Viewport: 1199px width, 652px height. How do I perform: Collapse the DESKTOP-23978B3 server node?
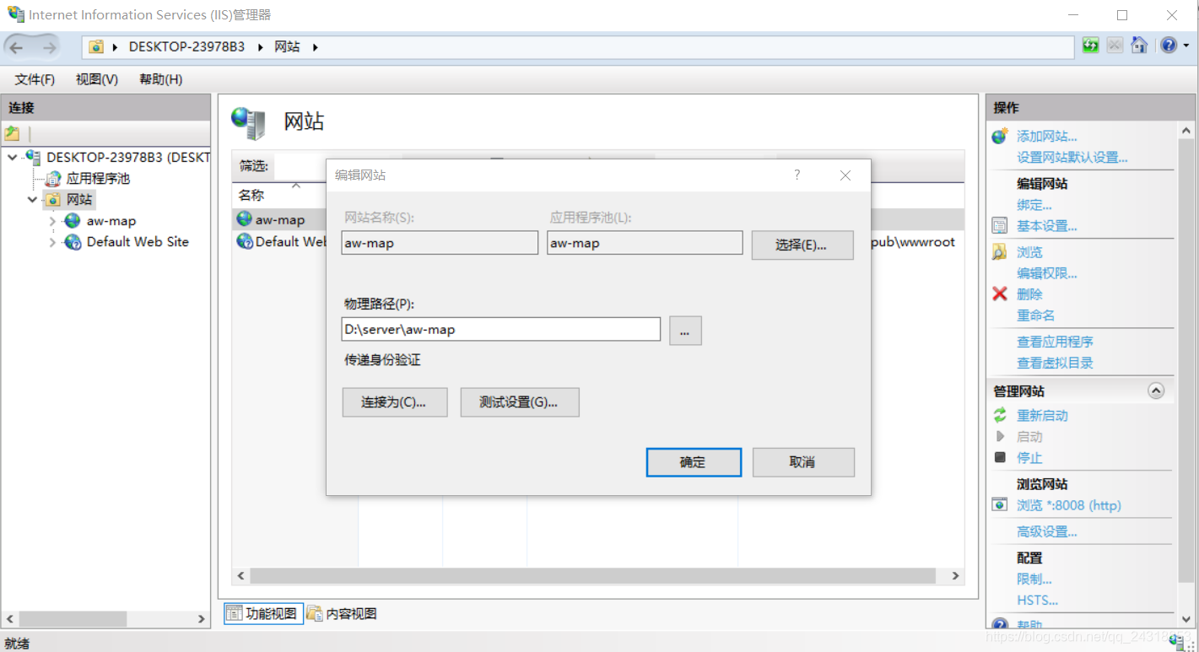12,157
